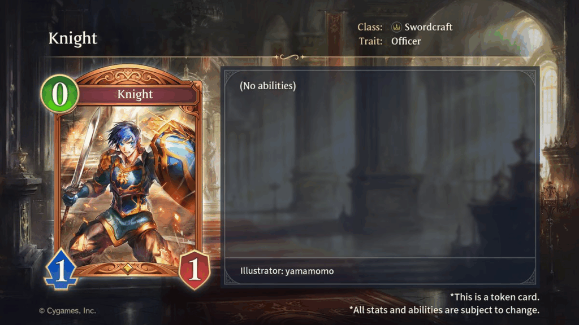Click the blue attack badge showing 1
The height and width of the screenshot is (325, 579).
[61, 269]
